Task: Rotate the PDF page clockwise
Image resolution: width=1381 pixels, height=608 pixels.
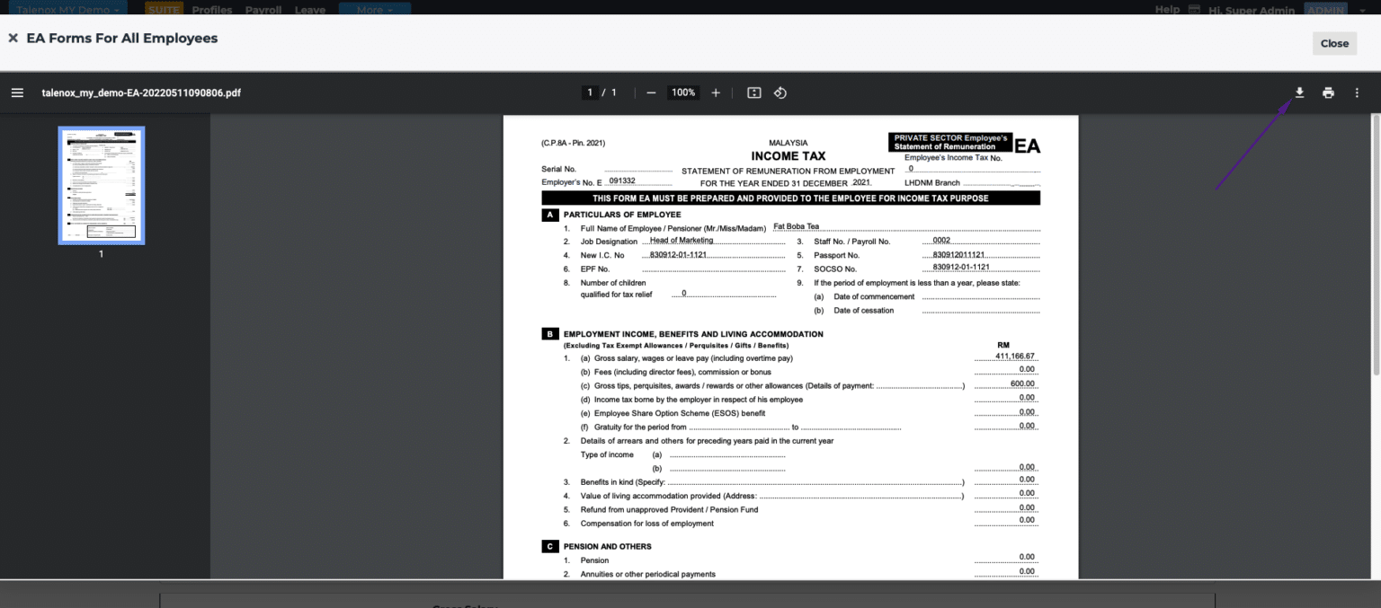Action: [780, 92]
